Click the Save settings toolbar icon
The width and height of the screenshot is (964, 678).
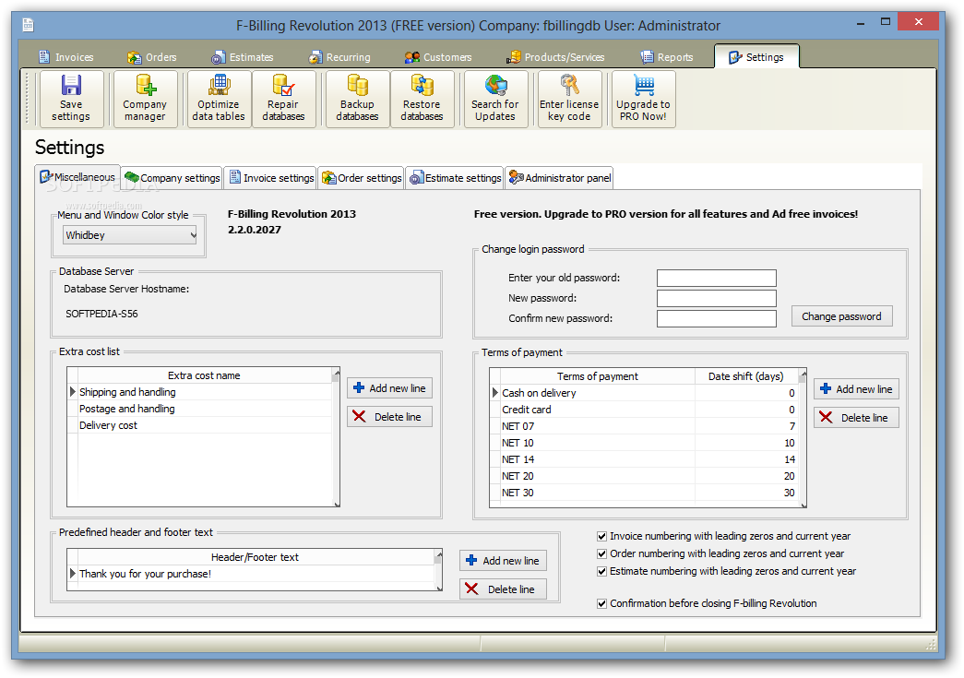[x=71, y=99]
